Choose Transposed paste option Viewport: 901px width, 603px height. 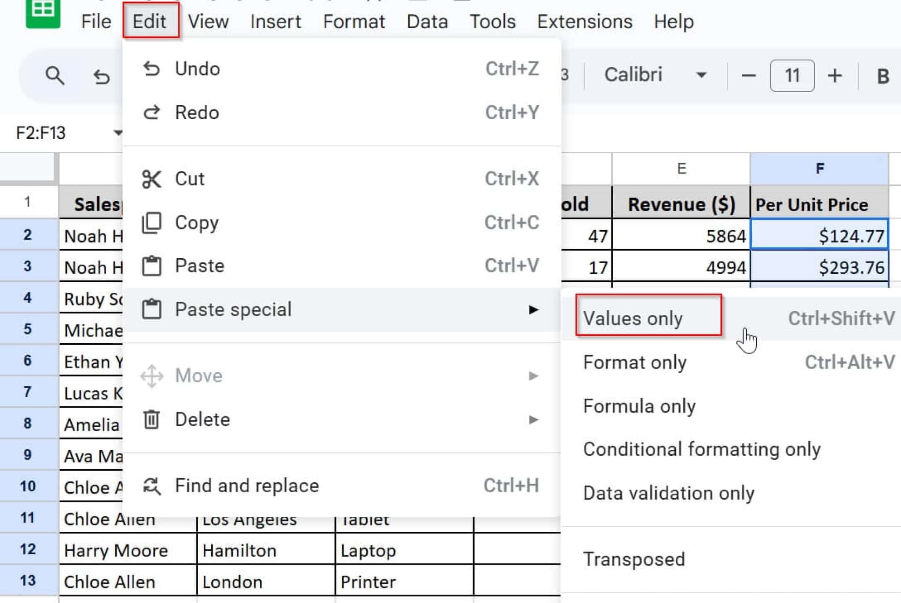tap(634, 559)
